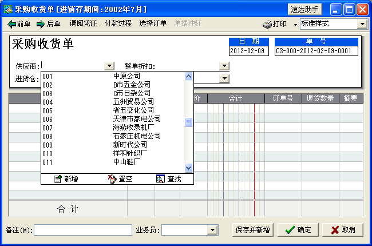Click the 供应商 supplier text field
Screen dimensions: 372x246
point(73,66)
